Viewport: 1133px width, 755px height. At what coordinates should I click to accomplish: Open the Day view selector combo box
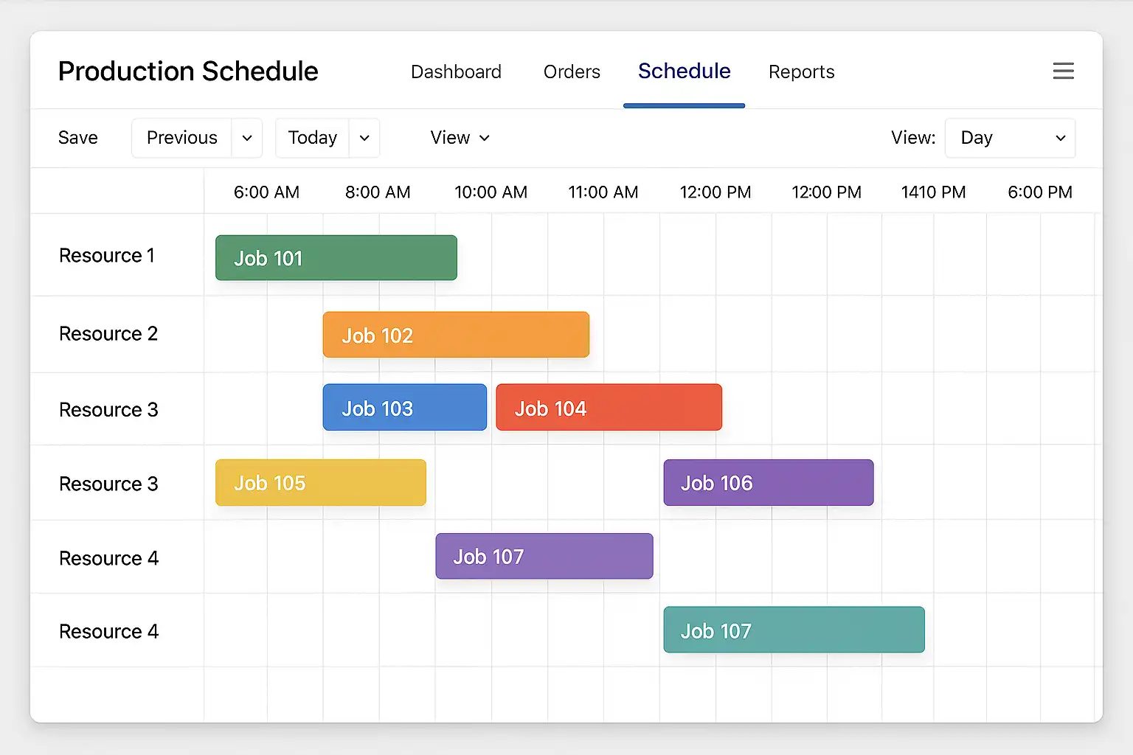(1010, 138)
